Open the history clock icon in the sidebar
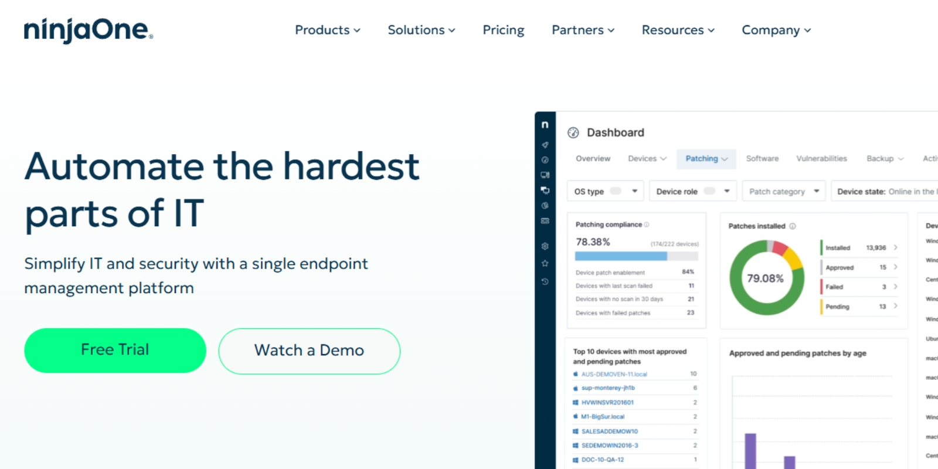The image size is (938, 469). coord(545,281)
